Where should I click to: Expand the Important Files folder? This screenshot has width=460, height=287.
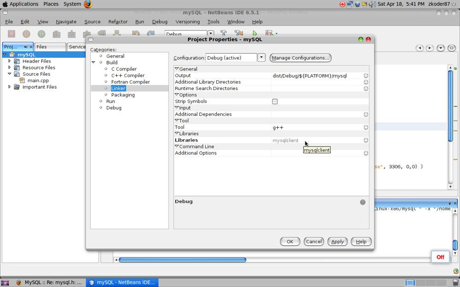[9, 87]
